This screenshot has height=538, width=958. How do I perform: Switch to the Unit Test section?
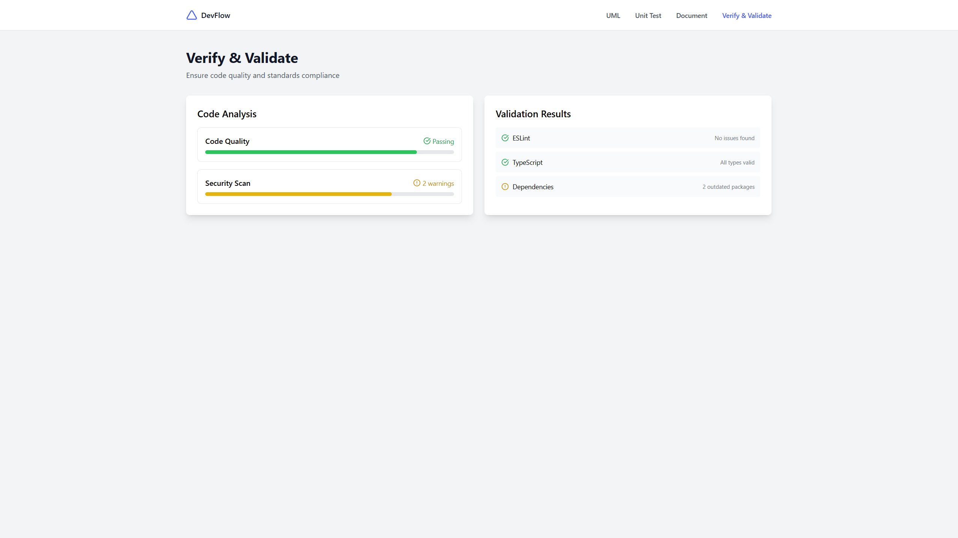point(648,15)
